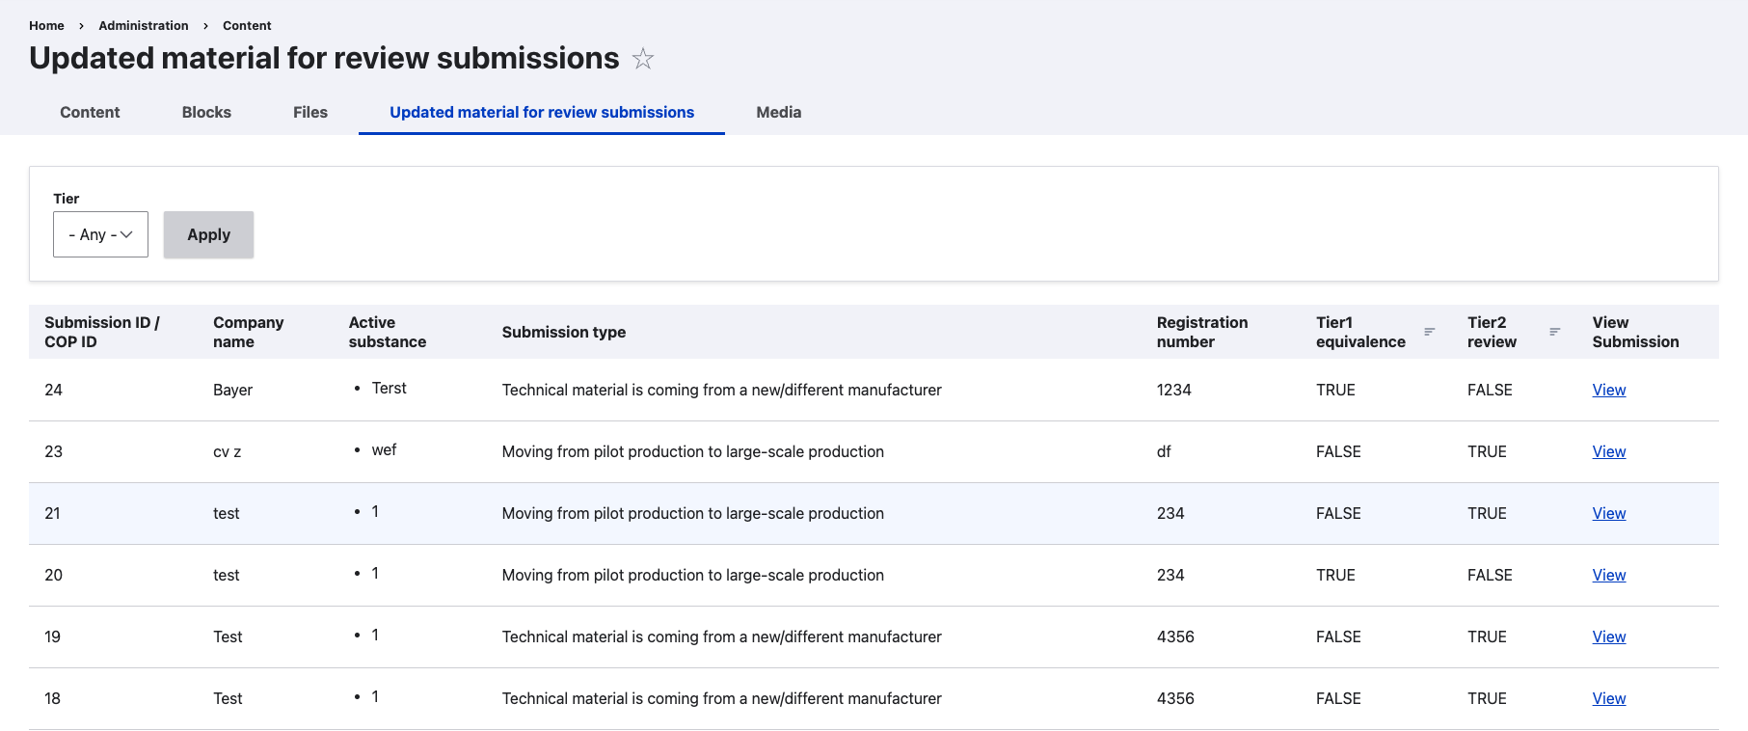1748x731 pixels.
Task: Go to Content breadcrumb link
Action: 247,25
